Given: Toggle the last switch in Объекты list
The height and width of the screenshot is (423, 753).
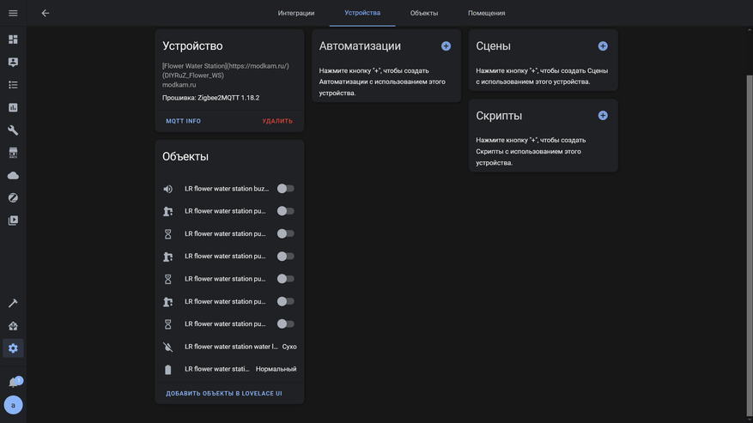Looking at the screenshot, I should tap(285, 324).
